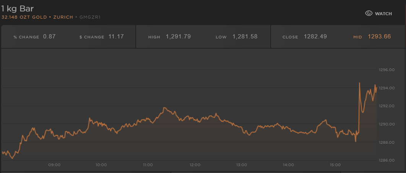Click the ZURICH location text in subtitle
The image size is (406, 173).
click(63, 17)
